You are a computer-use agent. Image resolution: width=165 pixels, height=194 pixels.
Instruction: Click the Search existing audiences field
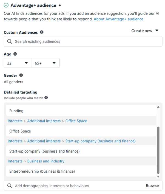85,41
